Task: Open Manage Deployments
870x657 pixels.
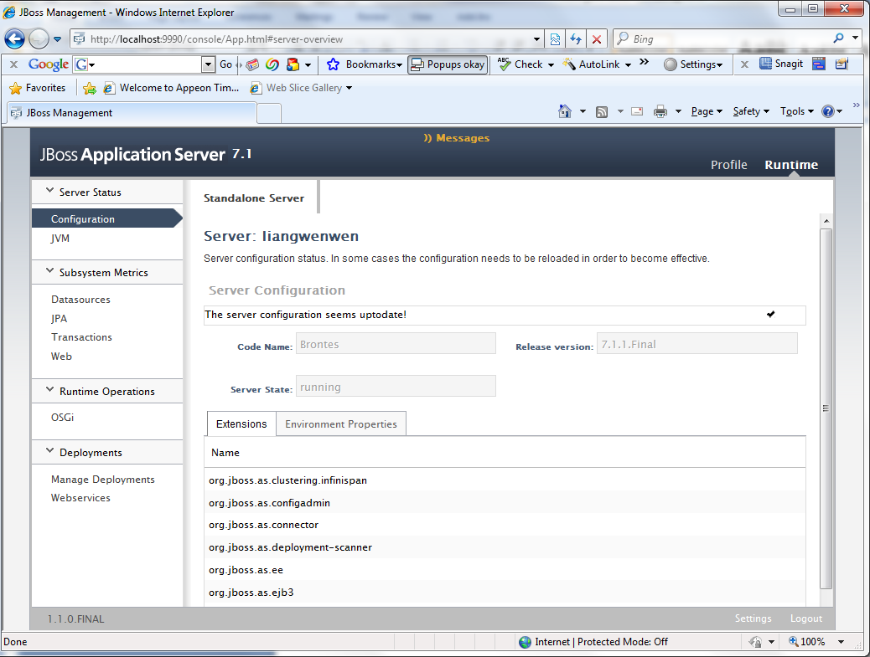Action: 102,480
